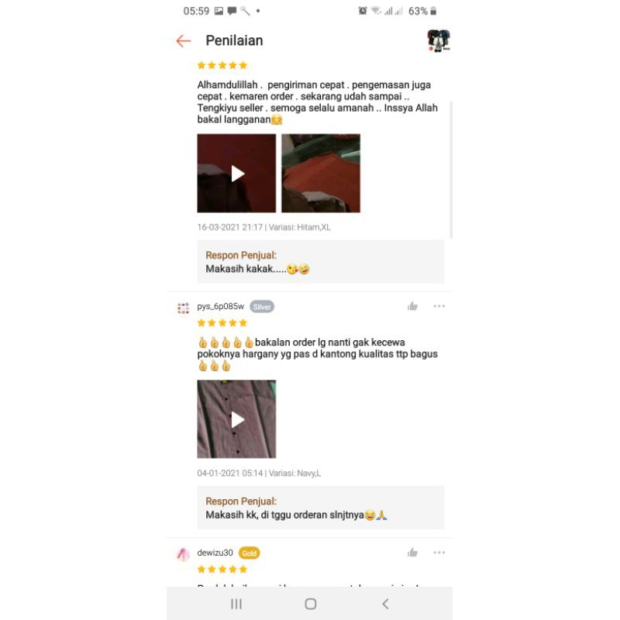Go back using the orange arrow
Viewport: 620px width, 620px height.
184,41
